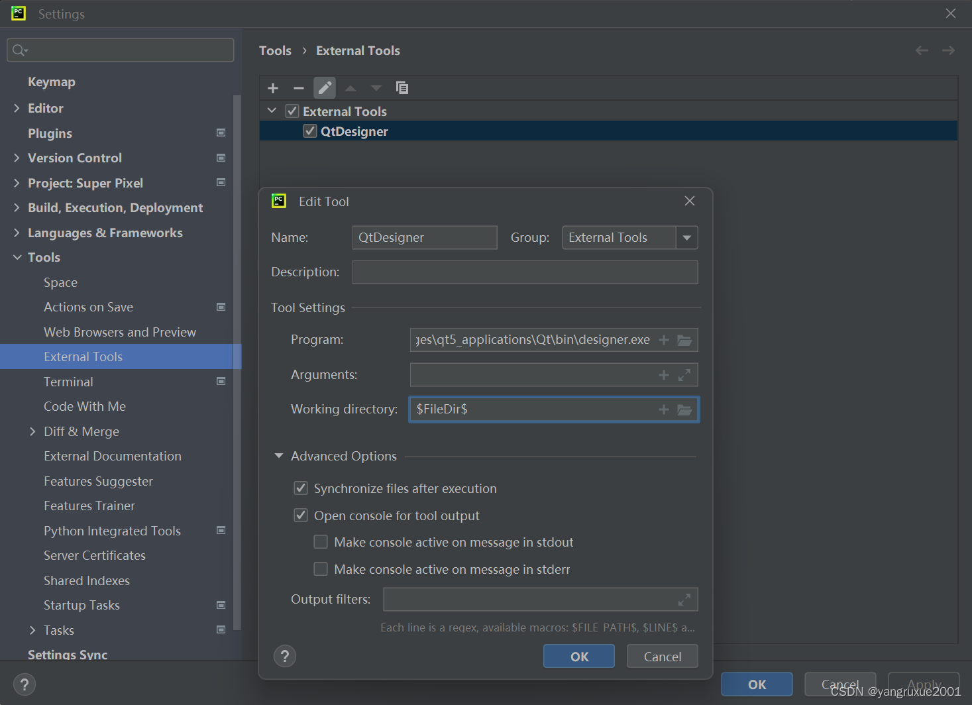Enable Make console active on stdout message
The width and height of the screenshot is (972, 705).
(321, 542)
